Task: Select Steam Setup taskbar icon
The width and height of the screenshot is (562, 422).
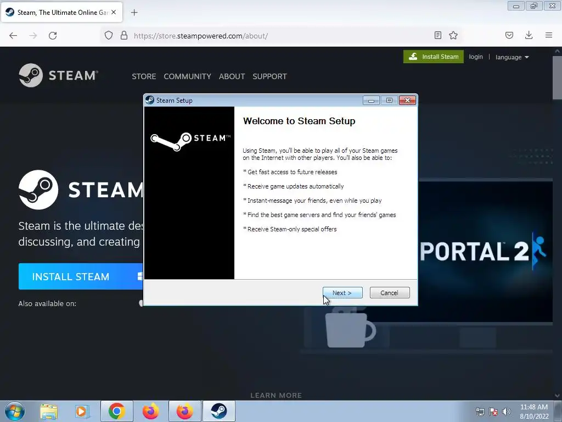Action: pos(218,411)
